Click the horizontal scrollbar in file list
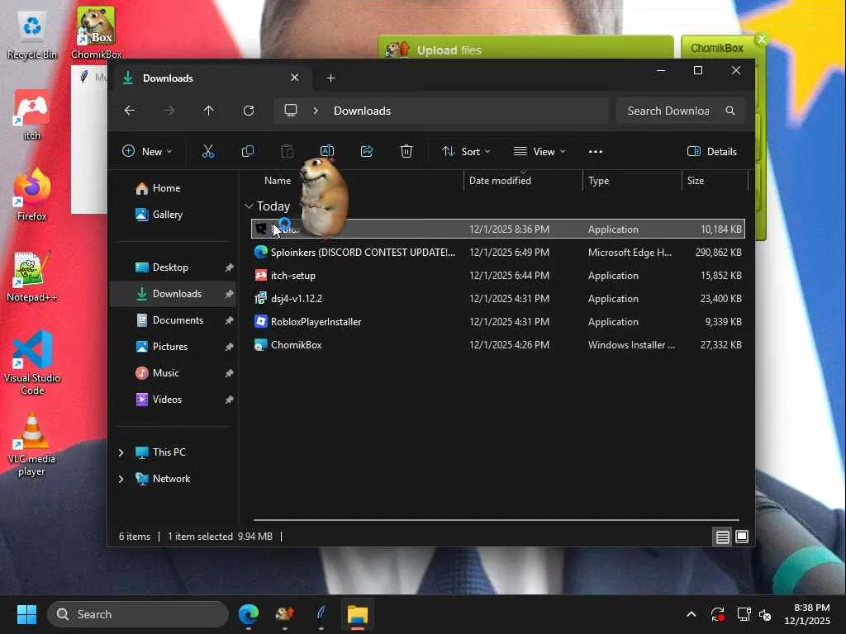Screen dimensions: 846x634 coord(496,520)
